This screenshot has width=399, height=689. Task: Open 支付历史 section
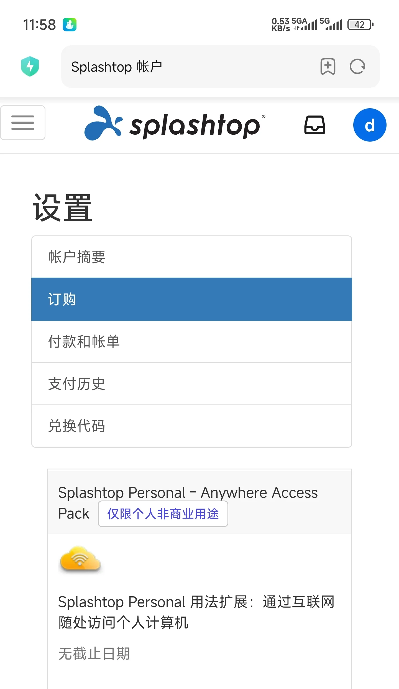192,384
